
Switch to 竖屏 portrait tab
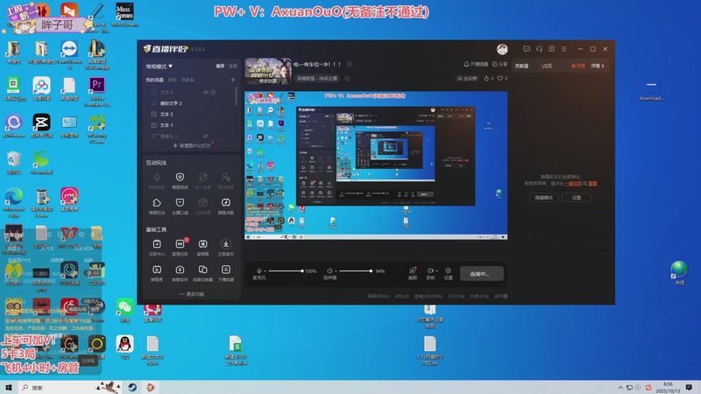[232, 67]
